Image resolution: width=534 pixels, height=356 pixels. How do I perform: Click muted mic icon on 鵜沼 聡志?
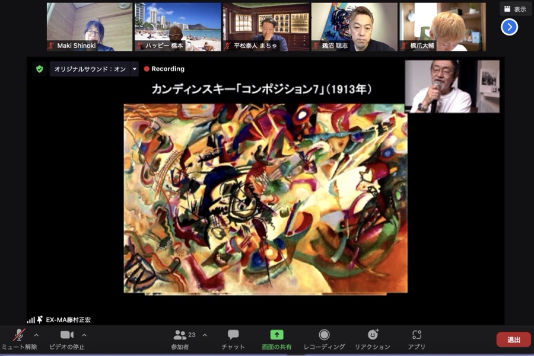(316, 46)
